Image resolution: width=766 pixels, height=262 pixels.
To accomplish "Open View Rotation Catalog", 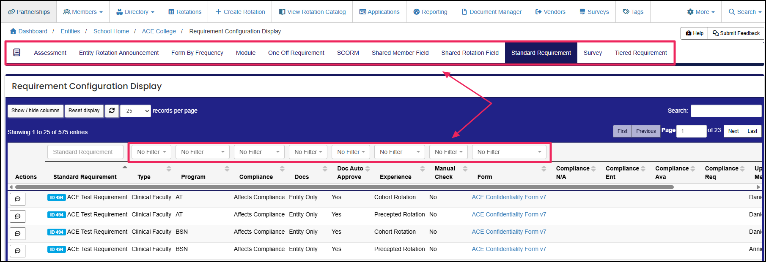I will tap(312, 12).
